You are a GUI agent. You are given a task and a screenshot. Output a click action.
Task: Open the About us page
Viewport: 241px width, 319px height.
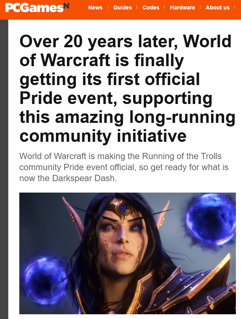(x=217, y=7)
